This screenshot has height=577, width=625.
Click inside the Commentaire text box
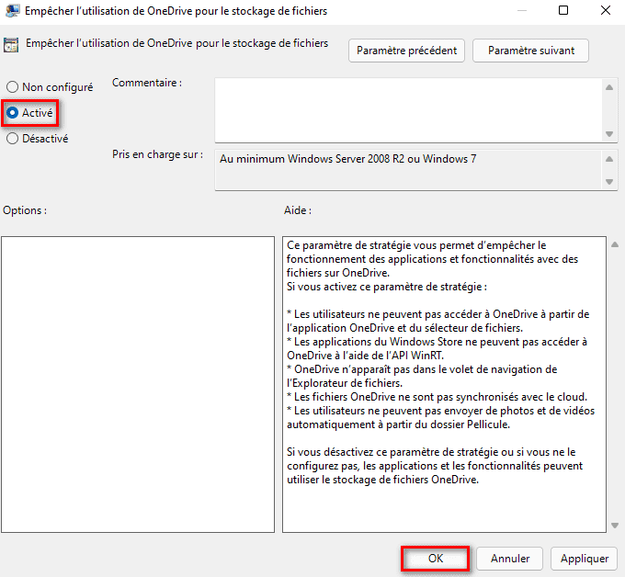tap(409, 110)
